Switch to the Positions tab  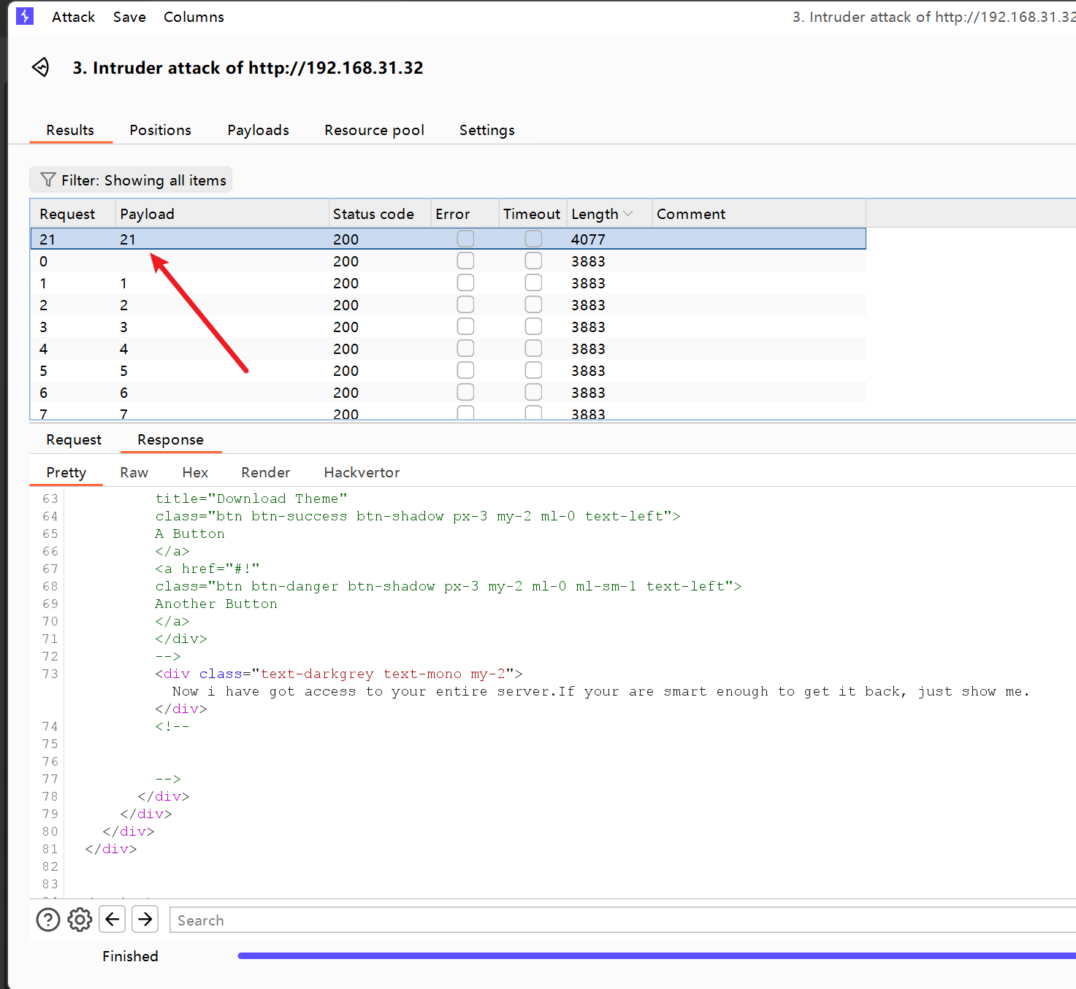(160, 130)
